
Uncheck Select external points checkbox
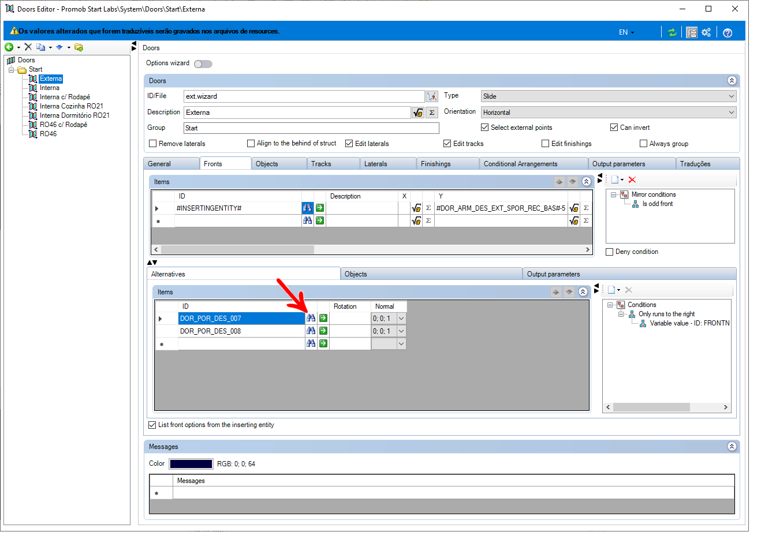point(485,128)
